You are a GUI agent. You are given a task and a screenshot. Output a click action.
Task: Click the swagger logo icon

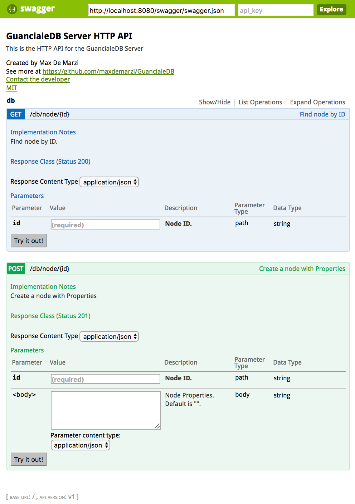(x=12, y=9)
